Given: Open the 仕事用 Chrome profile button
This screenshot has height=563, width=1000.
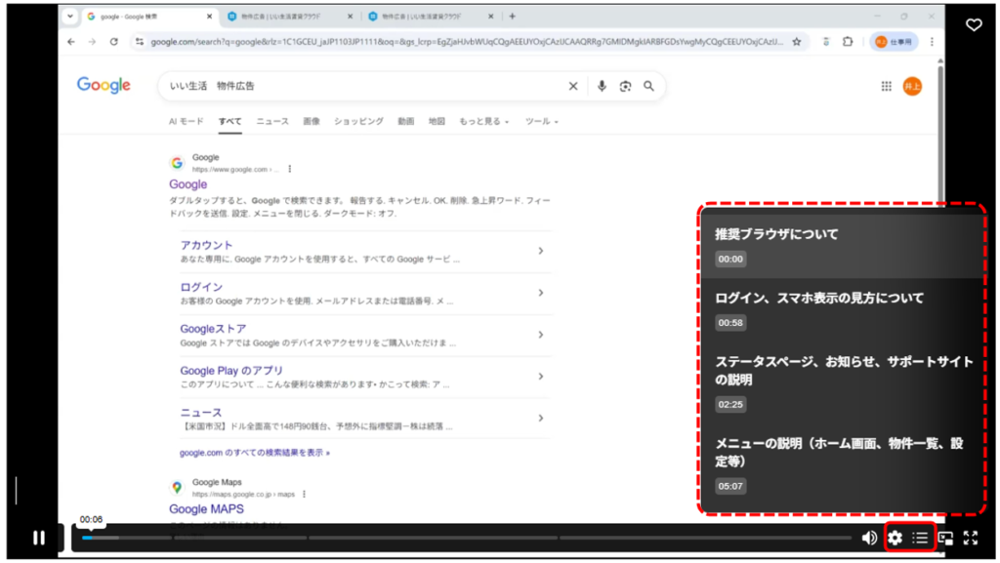Looking at the screenshot, I should click(x=894, y=42).
